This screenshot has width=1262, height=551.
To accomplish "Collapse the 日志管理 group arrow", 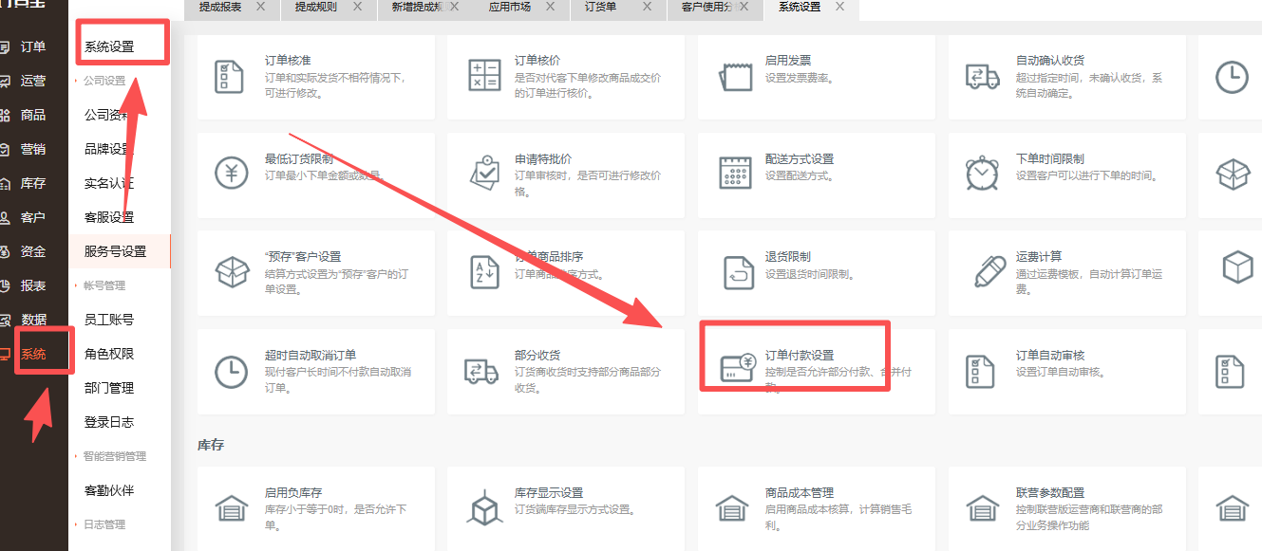I will click(77, 524).
